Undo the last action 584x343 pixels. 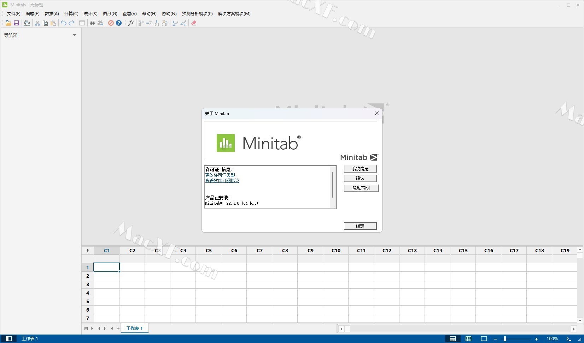coord(64,23)
